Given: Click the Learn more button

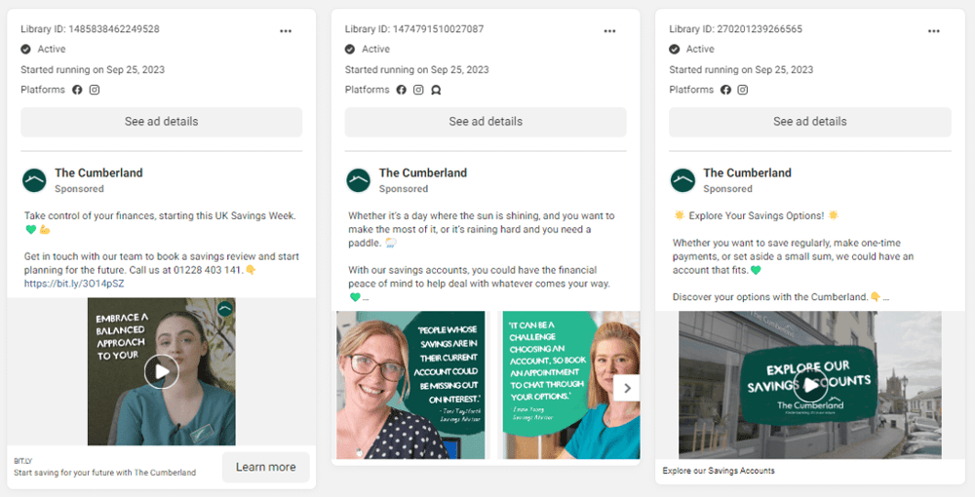Looking at the screenshot, I should (265, 467).
